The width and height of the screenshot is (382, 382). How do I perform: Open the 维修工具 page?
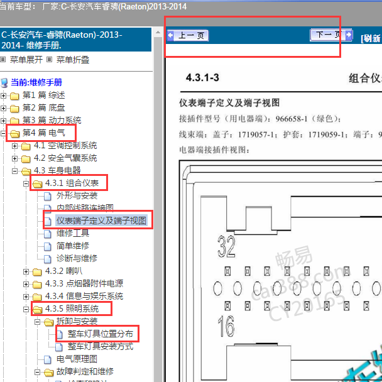[73, 233]
